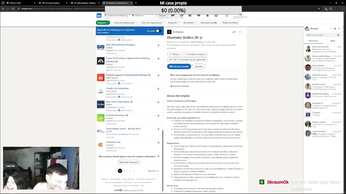
Task: Open Todos los filtros
Action: (230, 23)
